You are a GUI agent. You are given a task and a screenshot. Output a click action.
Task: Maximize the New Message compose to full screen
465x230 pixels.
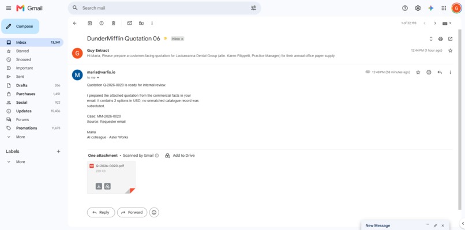(x=436, y=225)
